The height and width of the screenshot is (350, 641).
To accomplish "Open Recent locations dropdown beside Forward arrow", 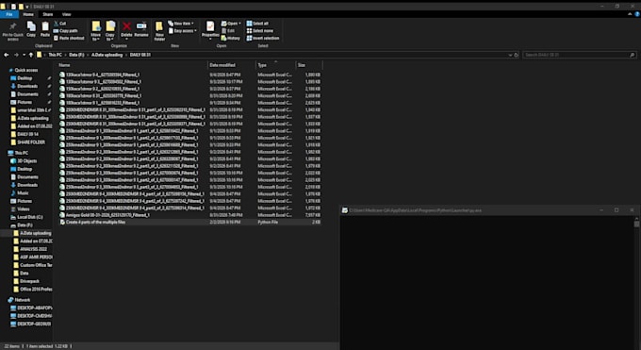I will [x=25, y=55].
